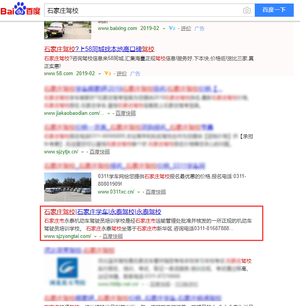Image resolution: width=300 pixels, height=306 pixels.
Task: Open dropdown arrow beside www.0311xc.cn
Action: pos(138,192)
